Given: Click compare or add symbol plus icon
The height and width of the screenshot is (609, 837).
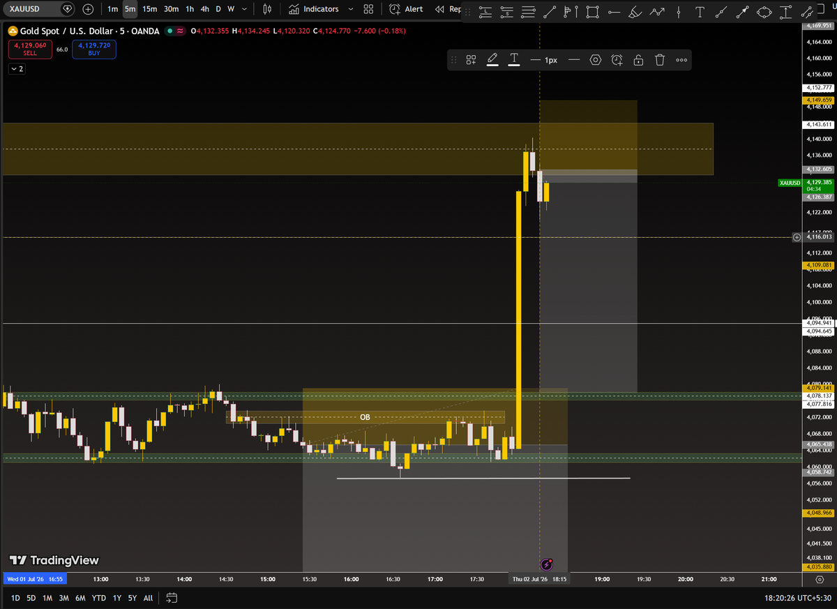Looking at the screenshot, I should pos(88,9).
